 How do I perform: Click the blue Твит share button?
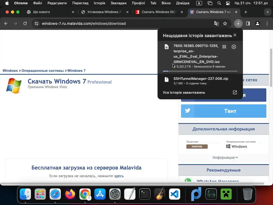[x=224, y=111]
